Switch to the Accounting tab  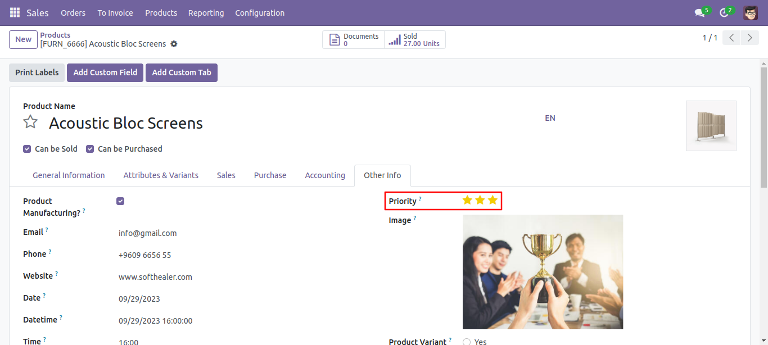325,175
